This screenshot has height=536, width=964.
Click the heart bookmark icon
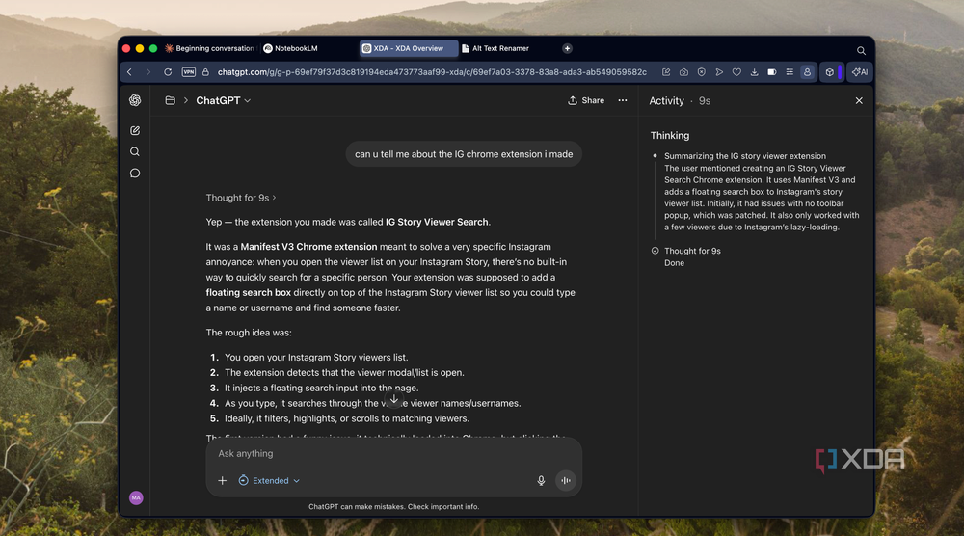click(x=736, y=72)
